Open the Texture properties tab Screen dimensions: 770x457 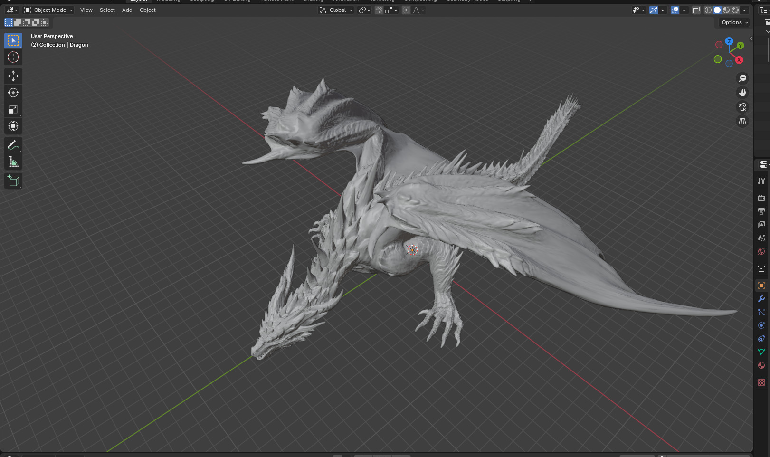coord(761,382)
